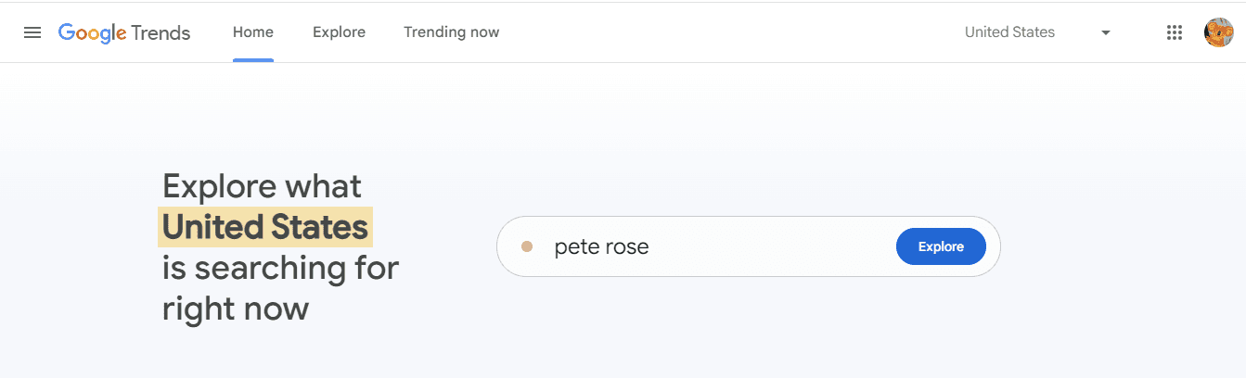Click the "is searching for" heading line
1246x378 pixels.
280,268
